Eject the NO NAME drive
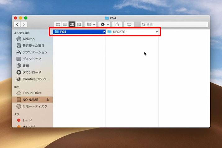Image resolution: width=222 pixels, height=148 pixels. coord(48,100)
